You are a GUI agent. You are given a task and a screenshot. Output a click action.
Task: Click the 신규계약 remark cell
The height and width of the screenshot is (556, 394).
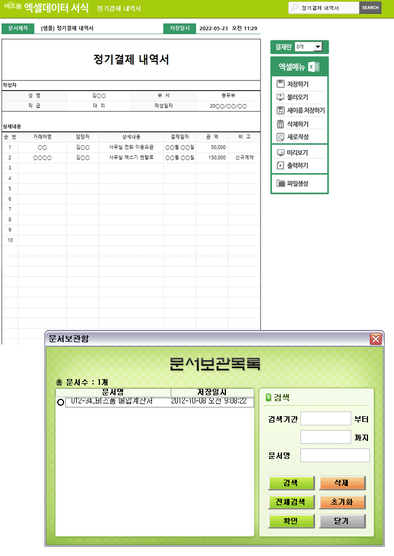pyautogui.click(x=244, y=157)
